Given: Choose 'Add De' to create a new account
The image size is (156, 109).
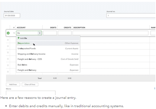Looking at the screenshot, I should [x=48, y=38].
